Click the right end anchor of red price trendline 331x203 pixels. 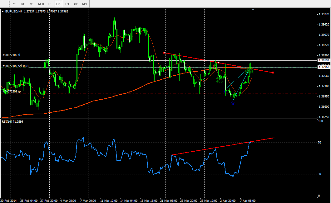(273, 73)
